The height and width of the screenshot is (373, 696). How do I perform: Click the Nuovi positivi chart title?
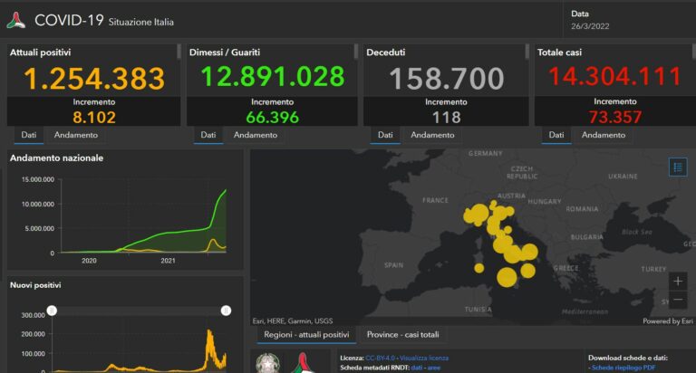pos(35,285)
